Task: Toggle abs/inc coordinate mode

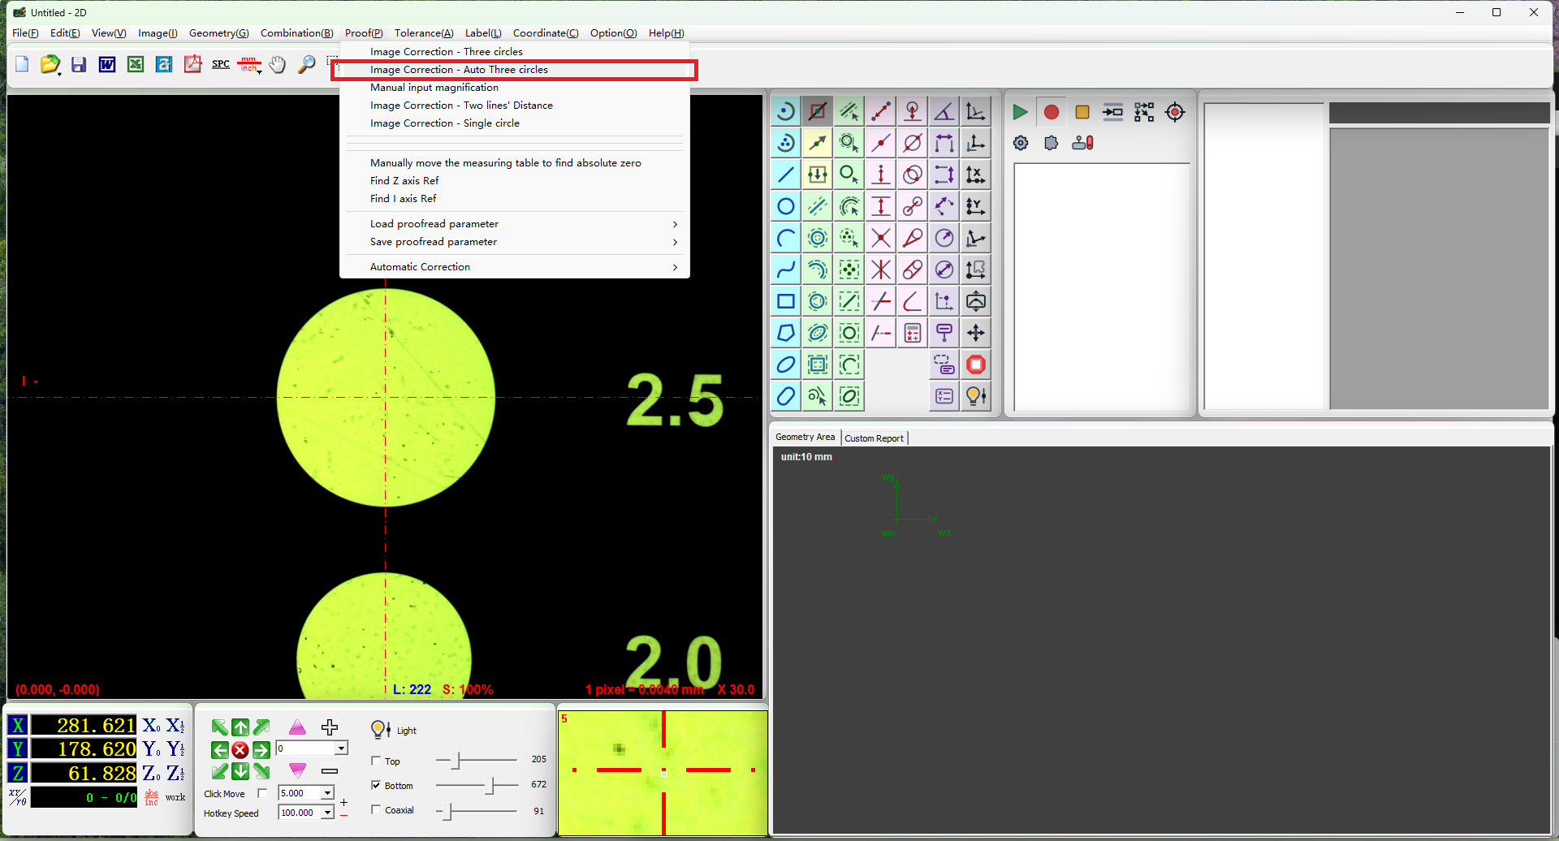Action: 152,797
